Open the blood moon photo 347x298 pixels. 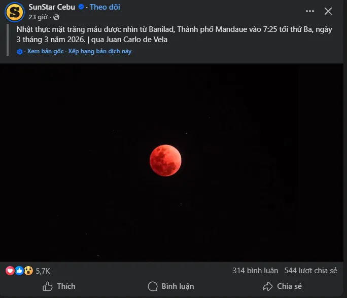point(172,163)
